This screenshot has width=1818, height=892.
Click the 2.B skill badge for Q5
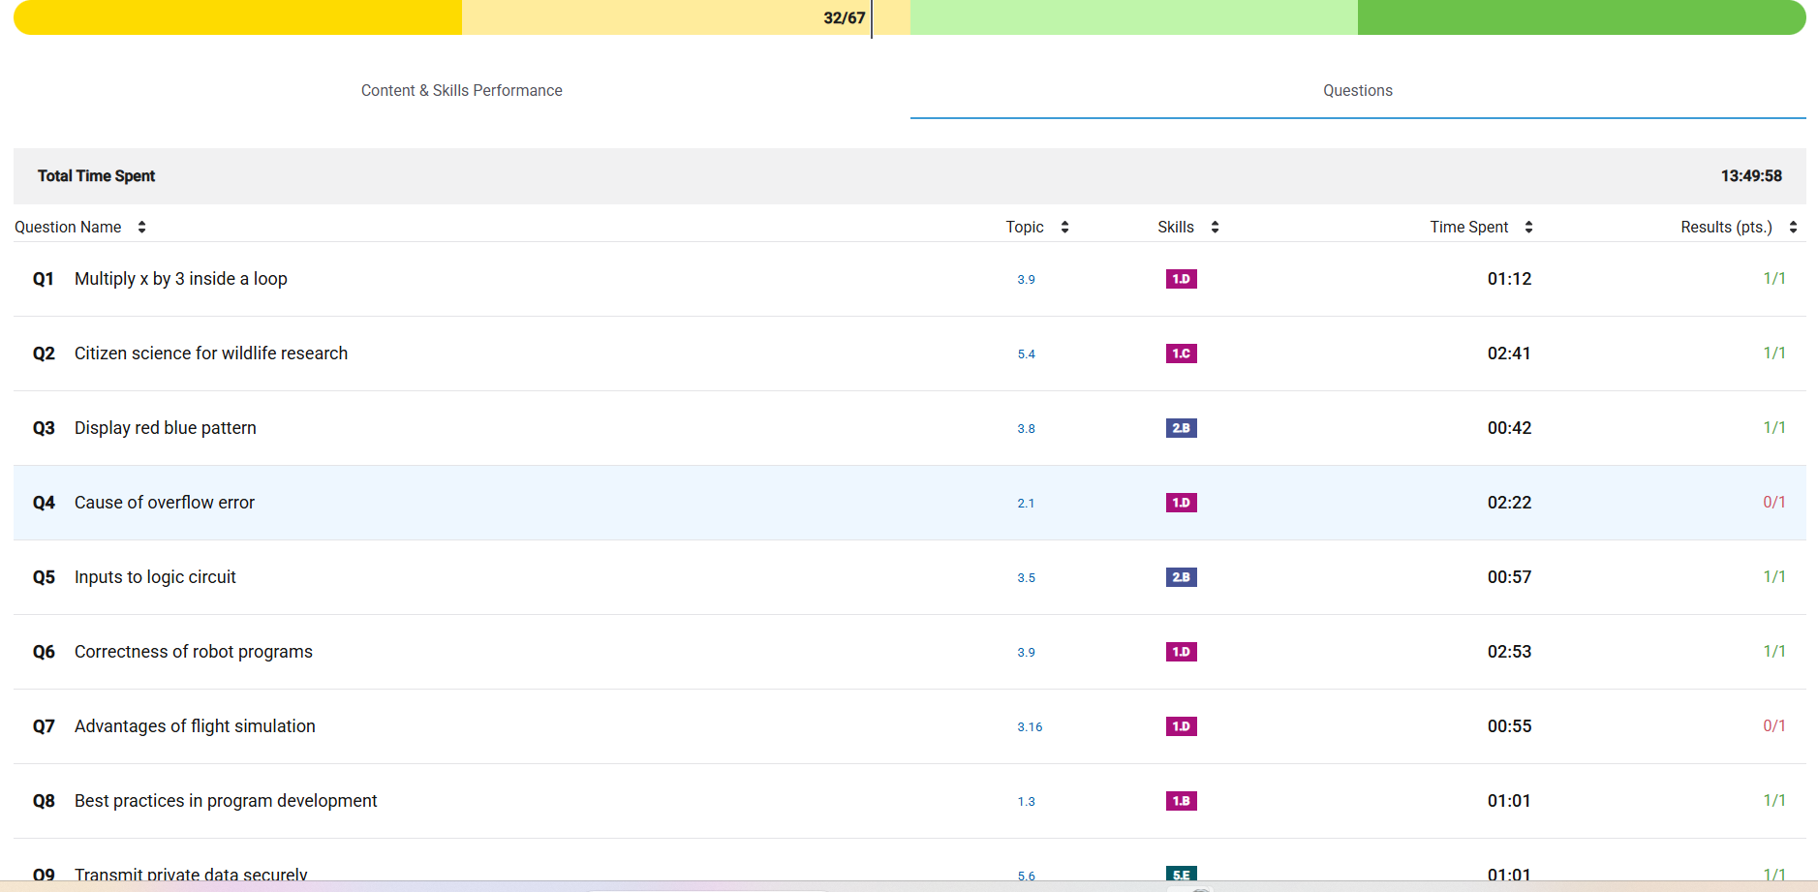(1181, 577)
